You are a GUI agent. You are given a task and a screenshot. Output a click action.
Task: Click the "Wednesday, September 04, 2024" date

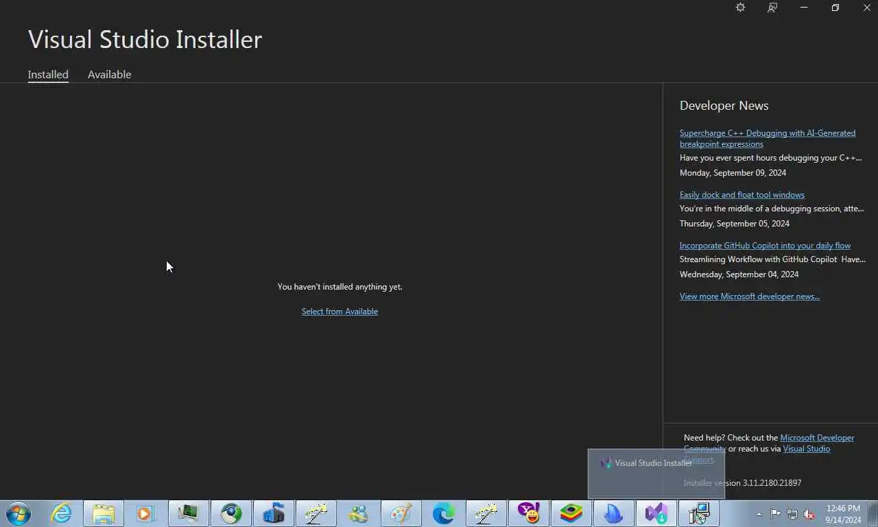739,274
